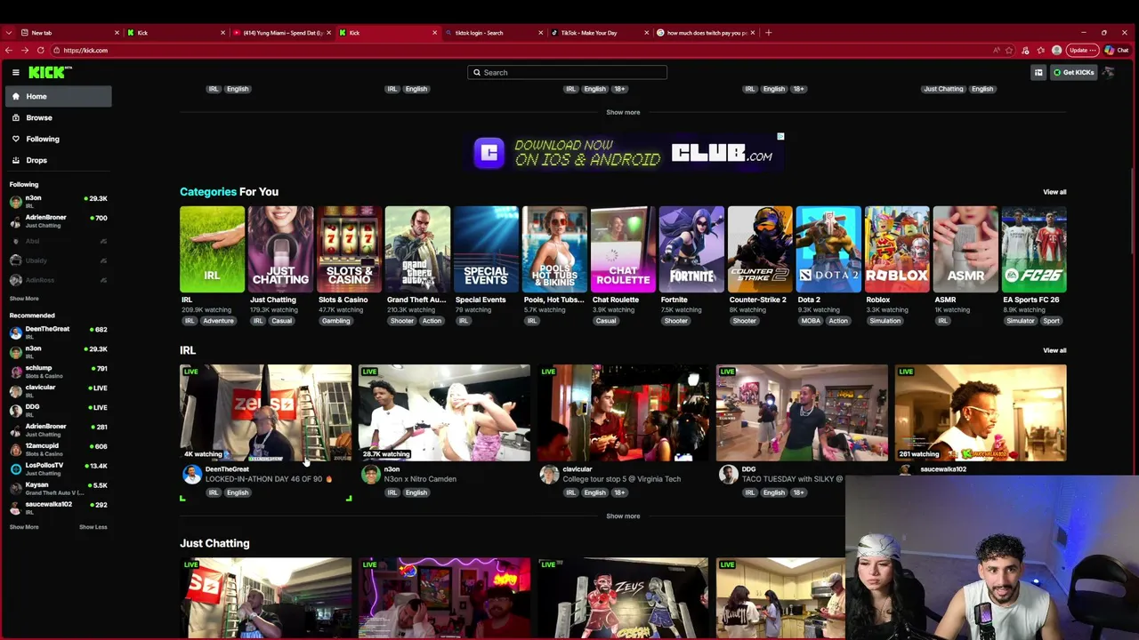The width and height of the screenshot is (1139, 640).
Task: Open the Special Events category card
Action: (486, 250)
